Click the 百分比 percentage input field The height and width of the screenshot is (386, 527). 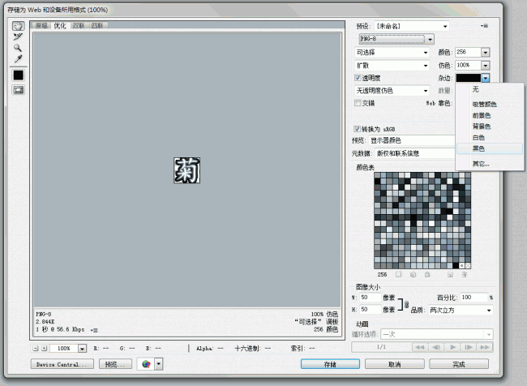(x=473, y=298)
